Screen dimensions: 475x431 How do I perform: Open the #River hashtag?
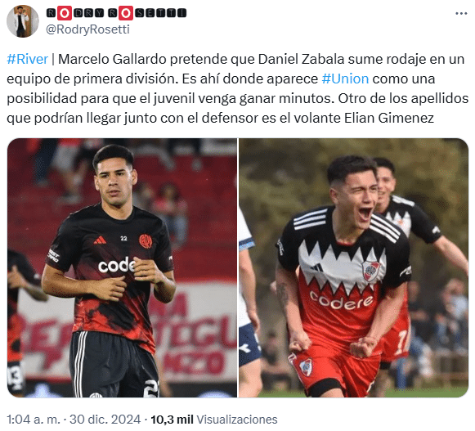tap(27, 59)
